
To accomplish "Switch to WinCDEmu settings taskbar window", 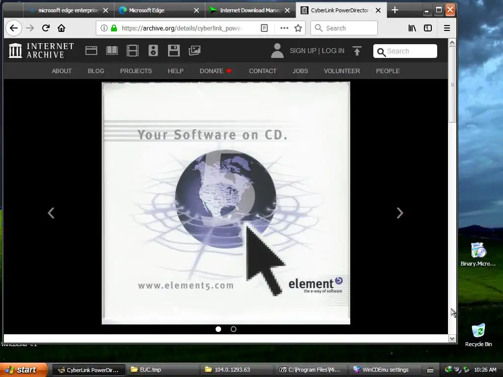I will (x=385, y=370).
